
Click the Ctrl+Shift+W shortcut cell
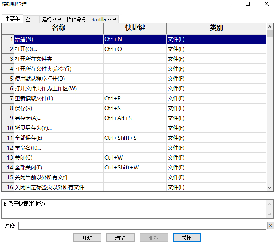click(x=135, y=168)
